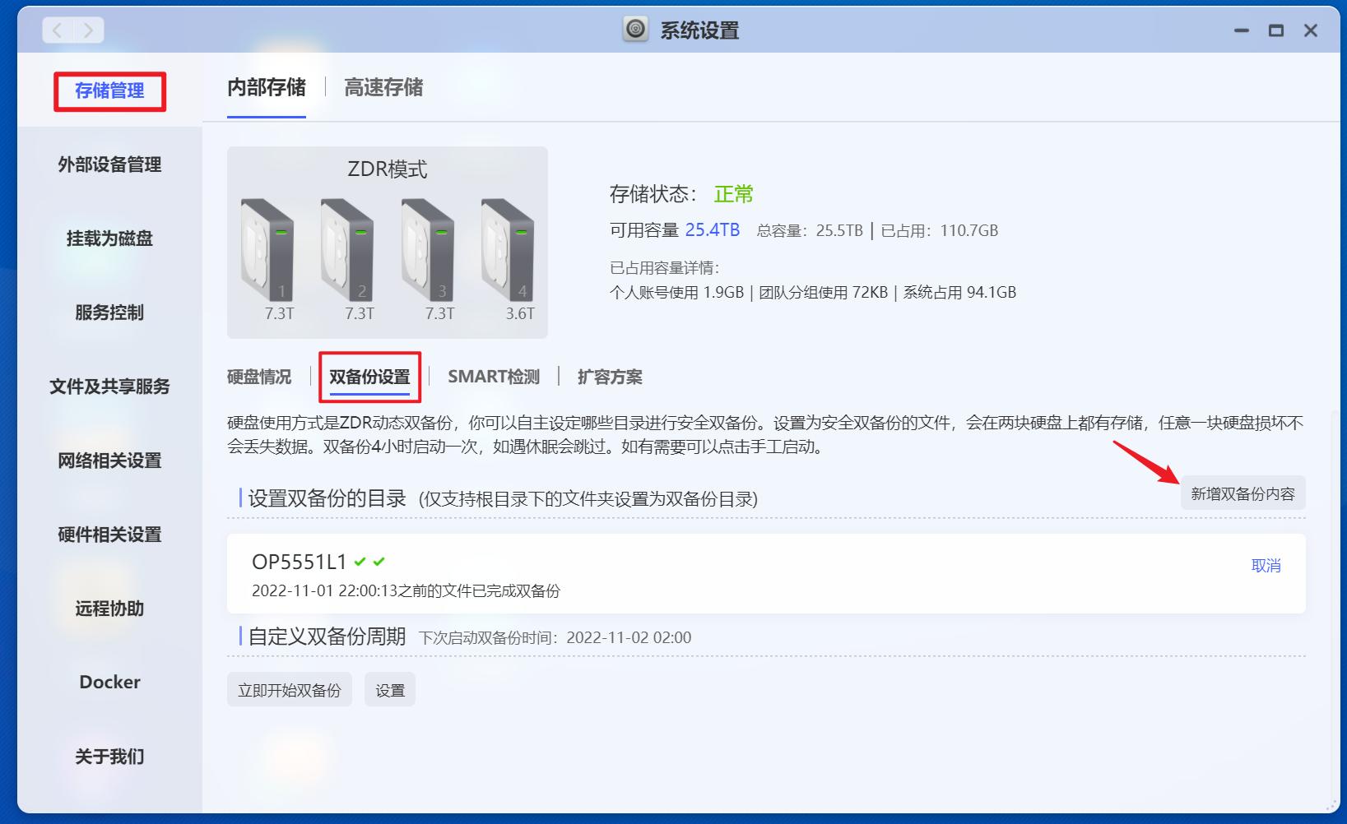Image resolution: width=1347 pixels, height=824 pixels.
Task: View the 扩容方案 tab
Action: (610, 377)
